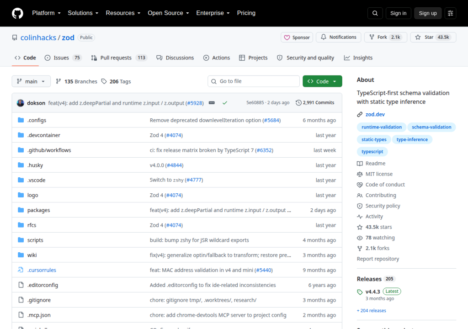468x329 pixels.
Task: Expand the Solutions menu
Action: click(x=83, y=13)
